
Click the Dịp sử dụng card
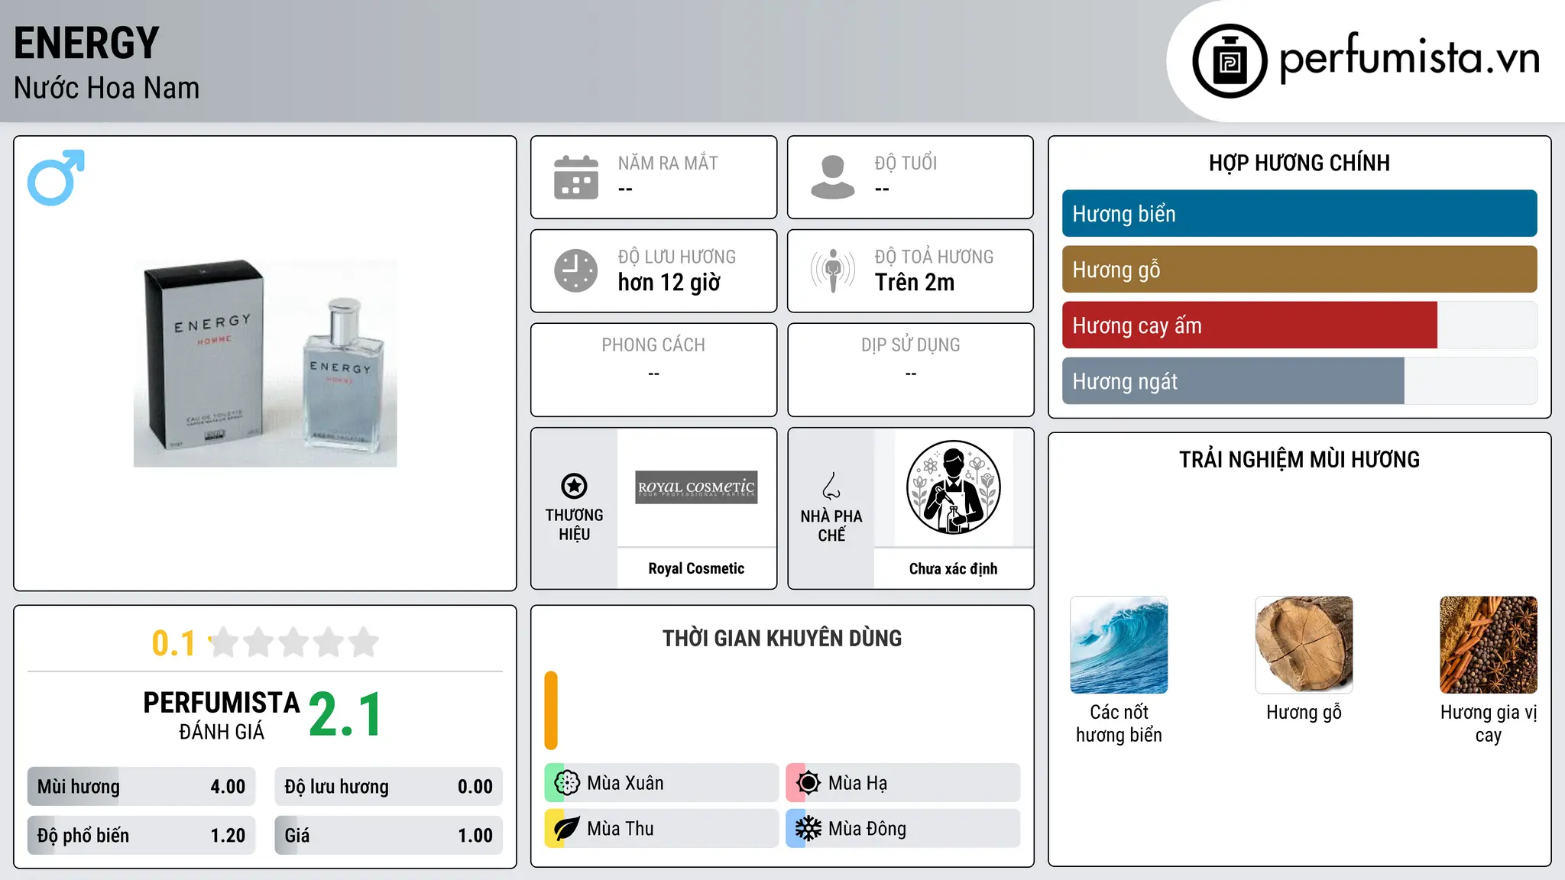pos(910,370)
